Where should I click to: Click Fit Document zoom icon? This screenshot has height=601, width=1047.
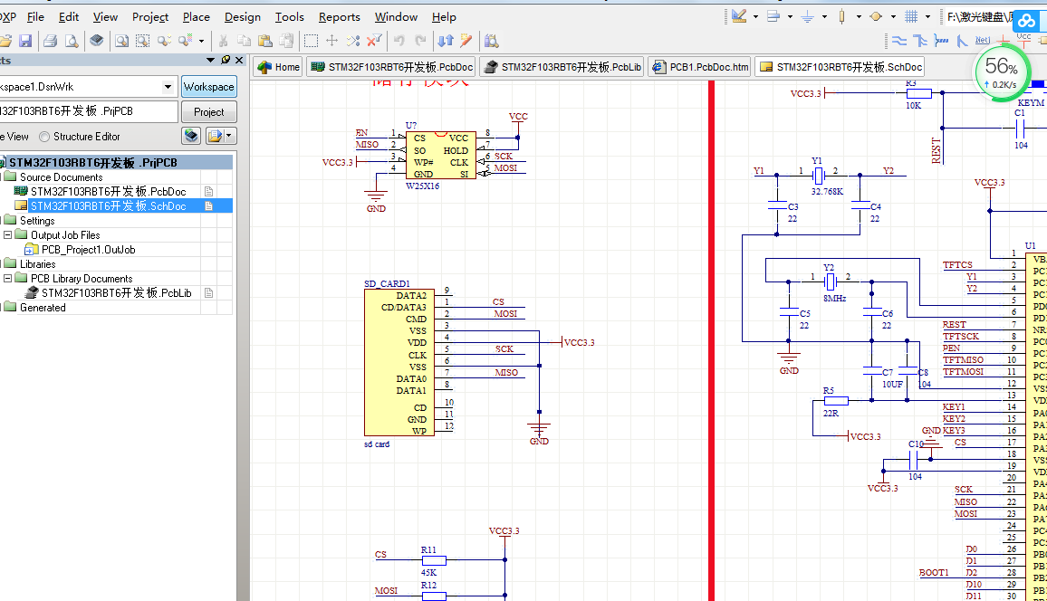pos(121,42)
